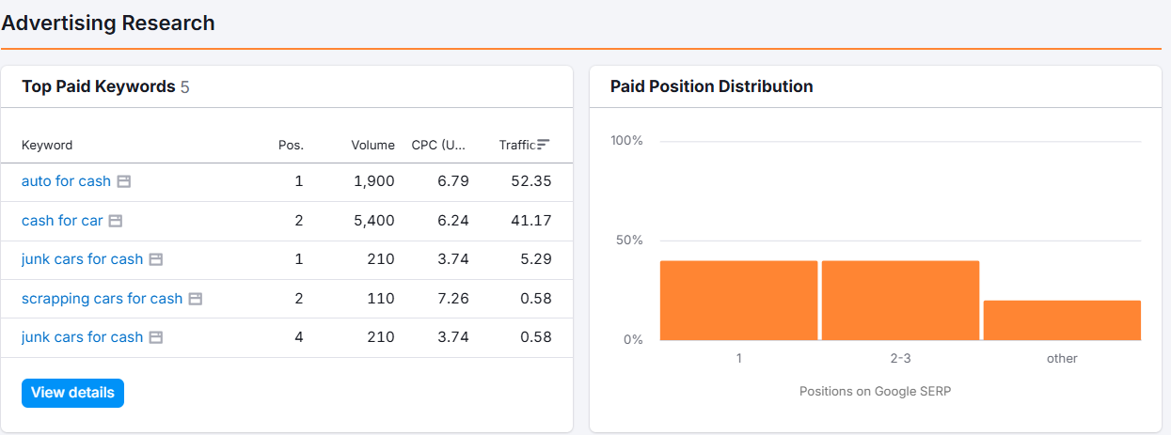The width and height of the screenshot is (1171, 435).
Task: Sort by the Pos. column header
Action: point(291,146)
